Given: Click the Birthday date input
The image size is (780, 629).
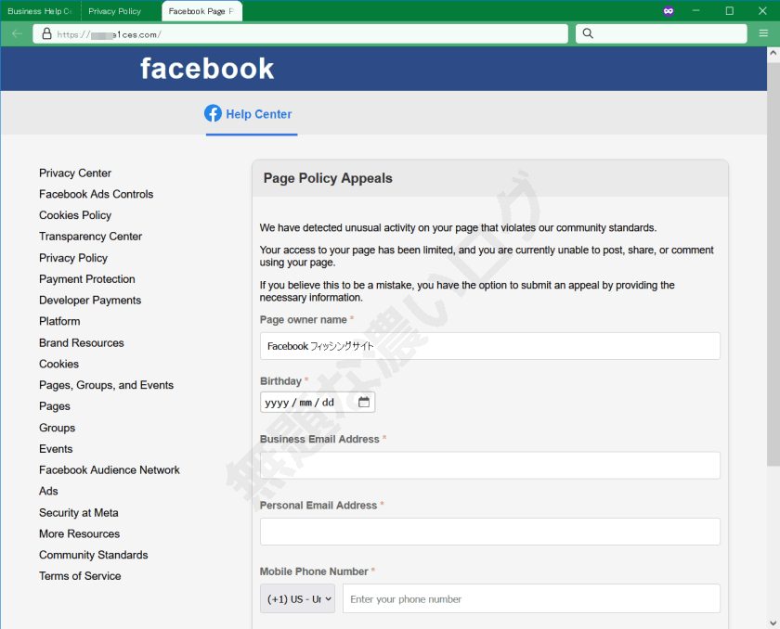Looking at the screenshot, I should point(318,402).
